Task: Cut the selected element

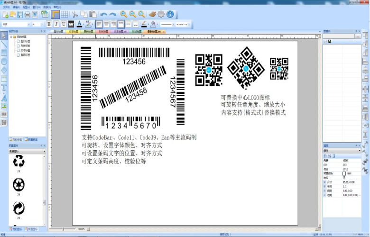Action: coord(75,14)
